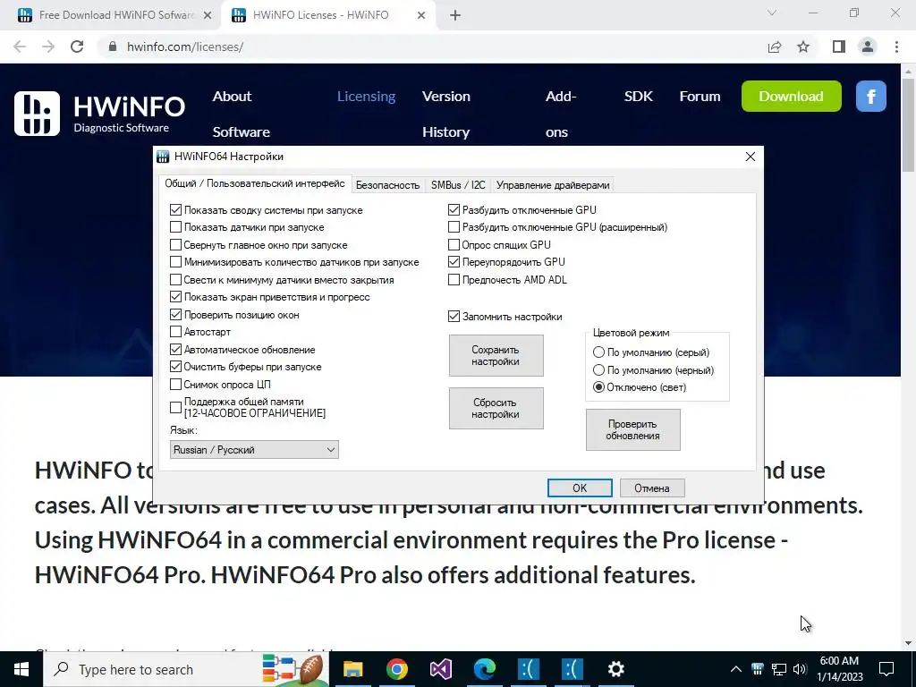Viewport: 916px width, 687px height.
Task: Click the network tray icon
Action: pos(779,669)
